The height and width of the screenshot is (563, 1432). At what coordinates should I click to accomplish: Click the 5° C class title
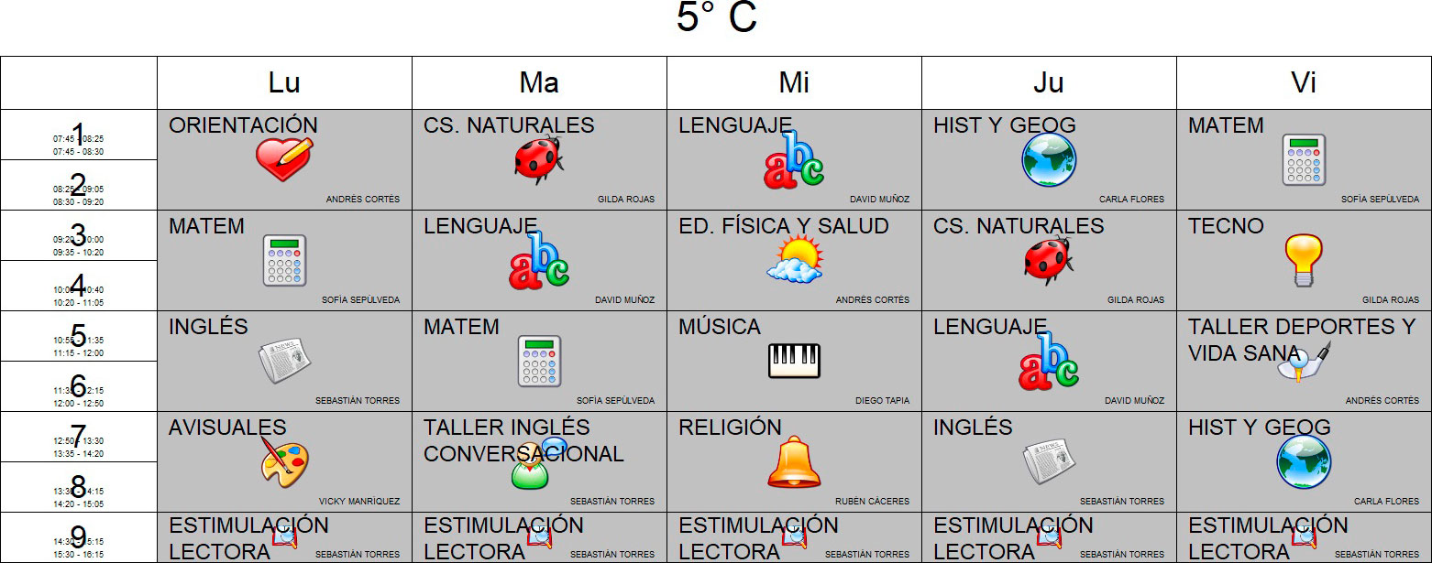pos(717,18)
